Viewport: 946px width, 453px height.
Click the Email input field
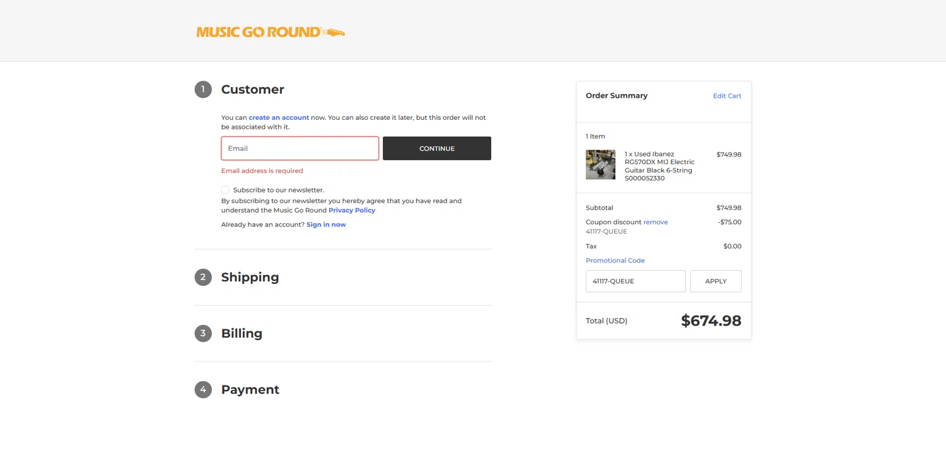tap(300, 148)
